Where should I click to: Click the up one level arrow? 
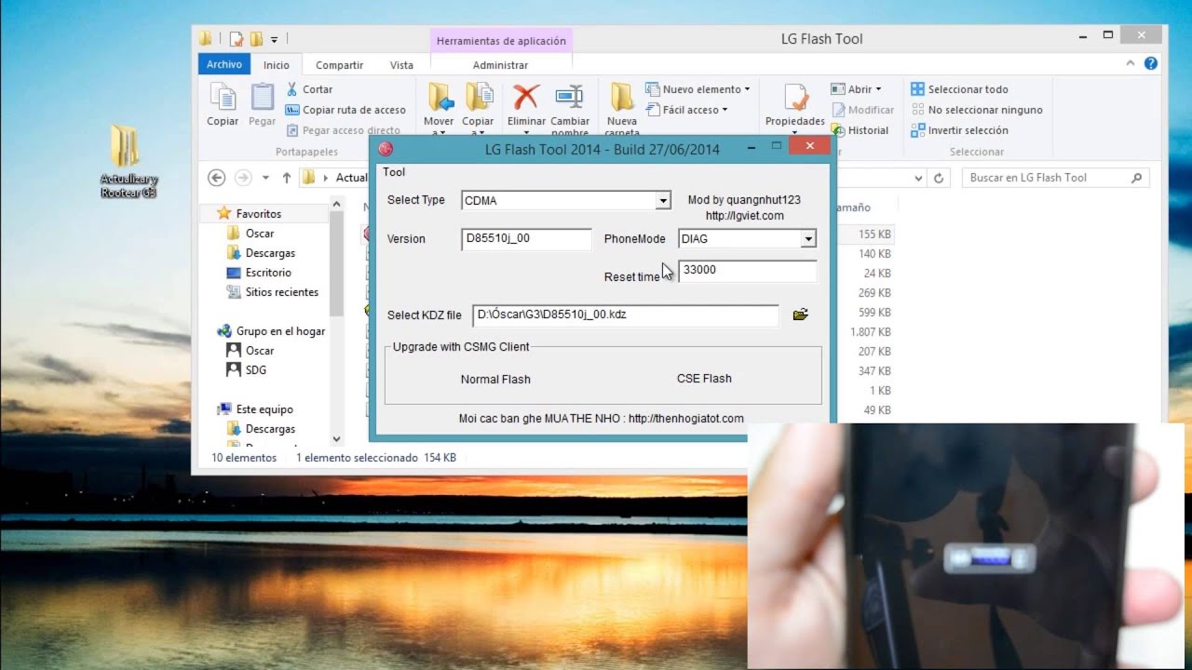pos(287,178)
